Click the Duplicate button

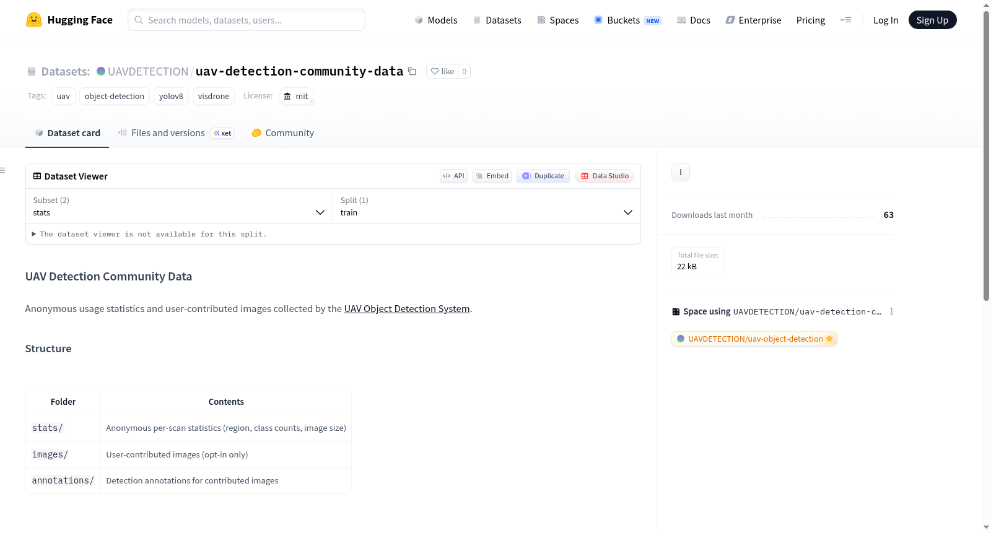pos(543,176)
